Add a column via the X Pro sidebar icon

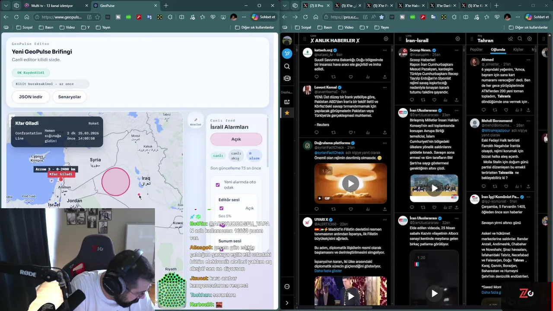click(287, 102)
